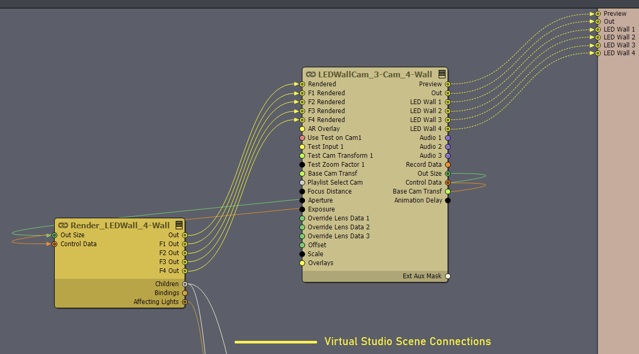
Task: Click the Preview pin on right panel
Action: click(x=598, y=14)
